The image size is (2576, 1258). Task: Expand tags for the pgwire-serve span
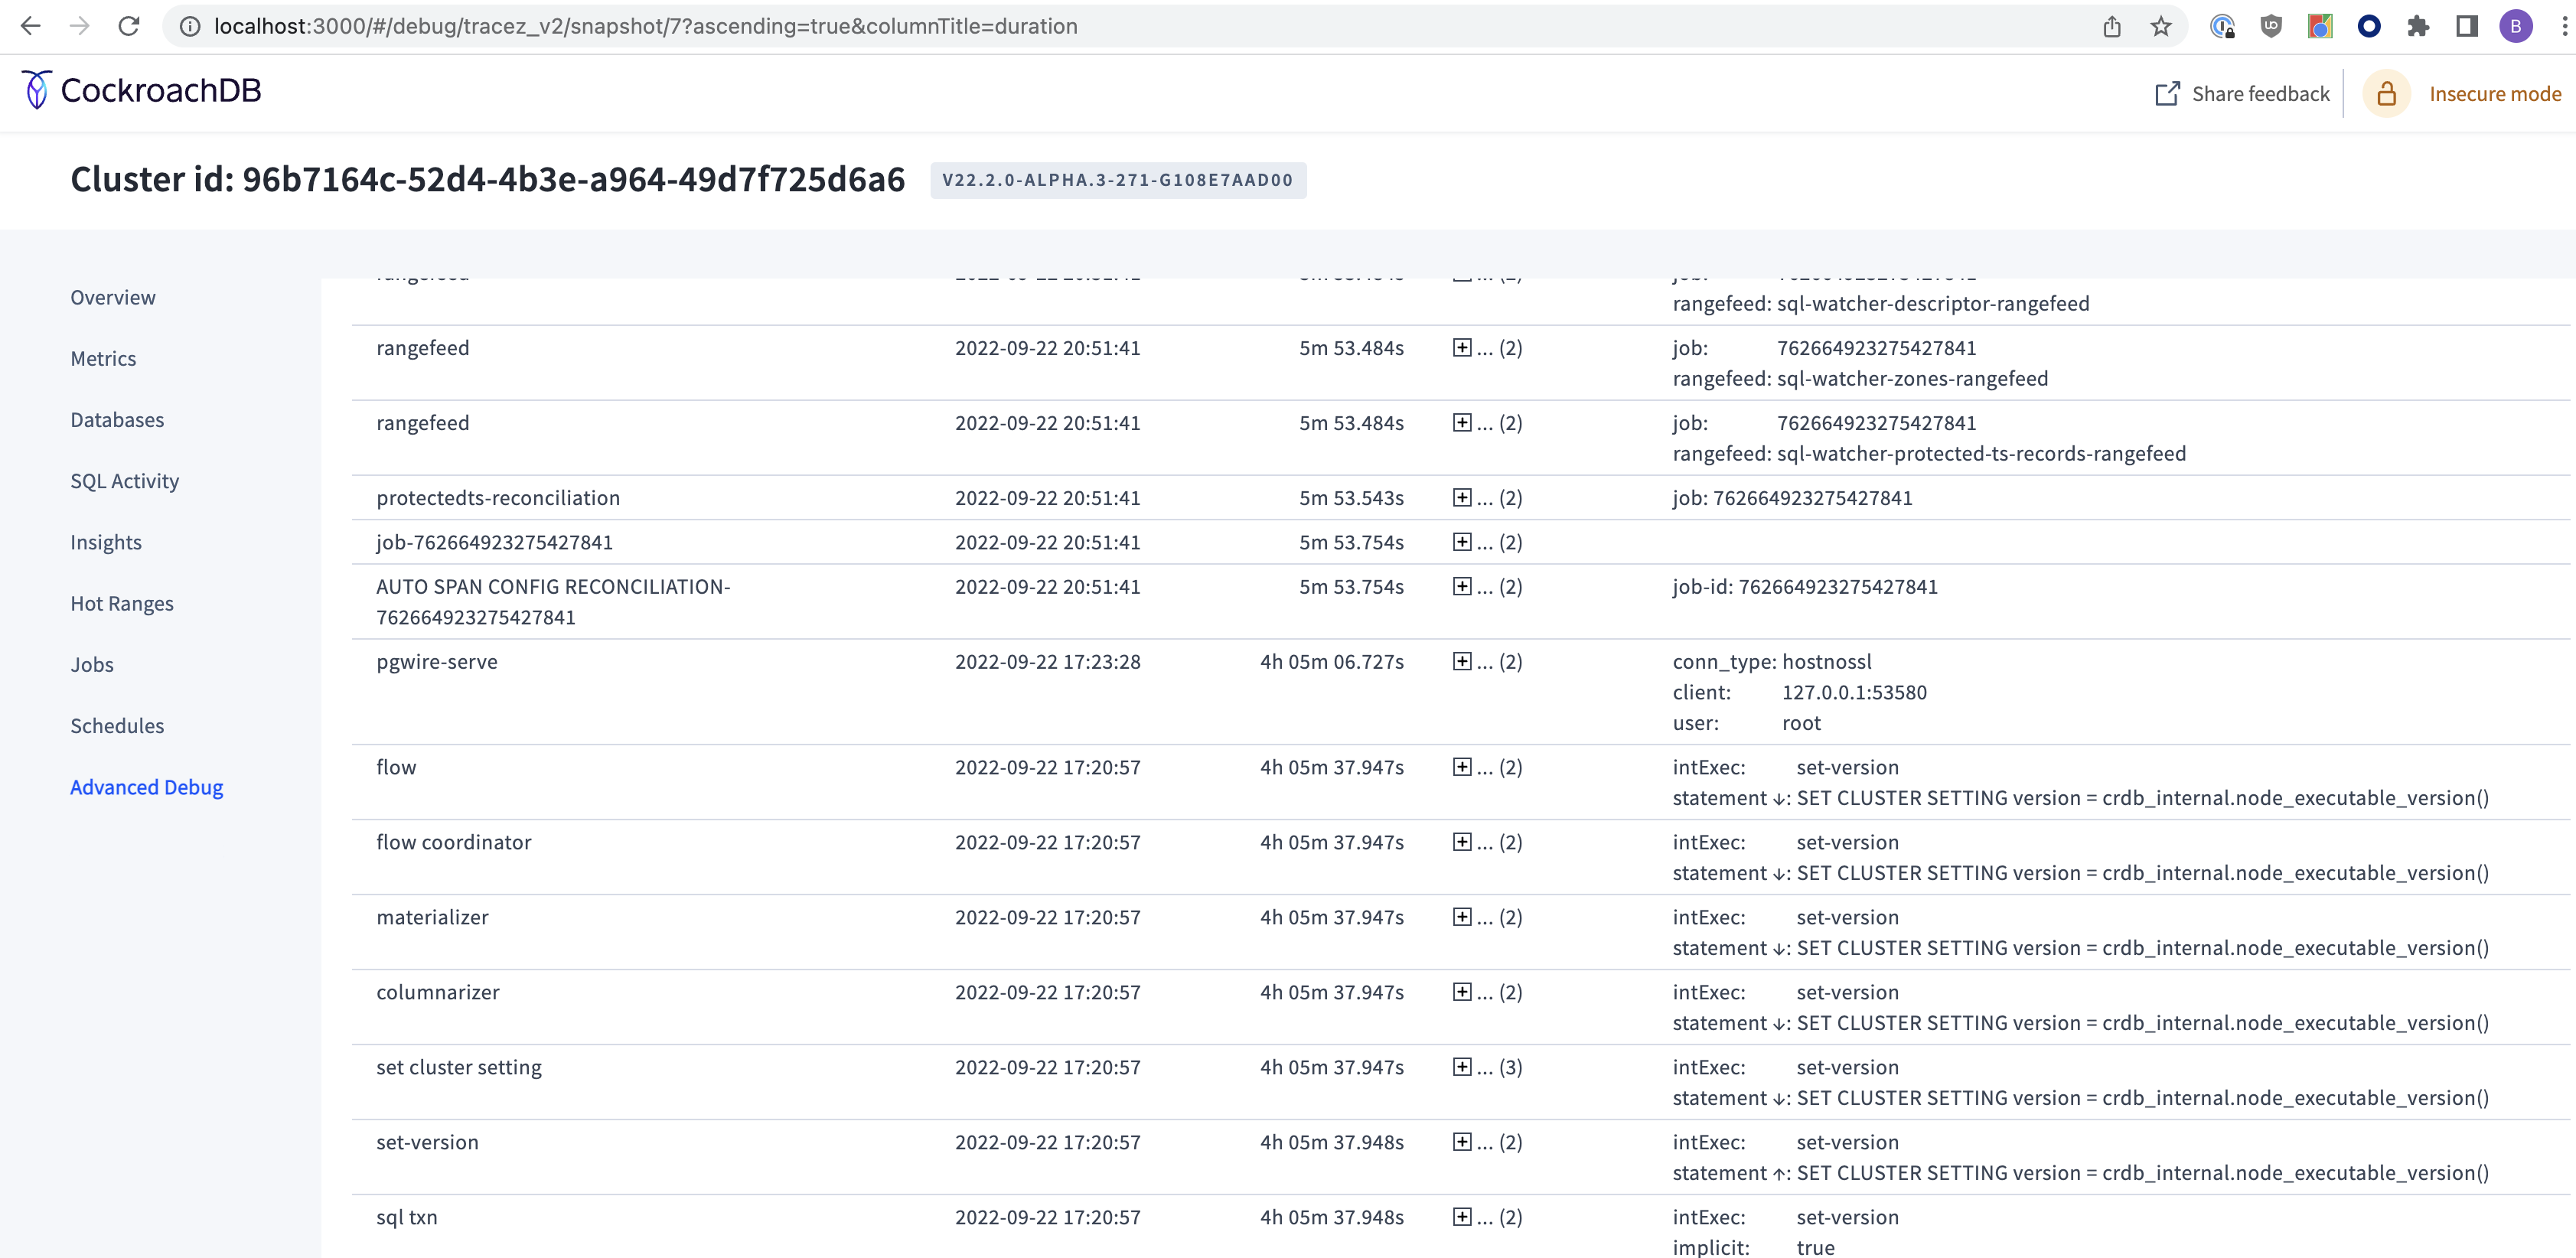1462,661
